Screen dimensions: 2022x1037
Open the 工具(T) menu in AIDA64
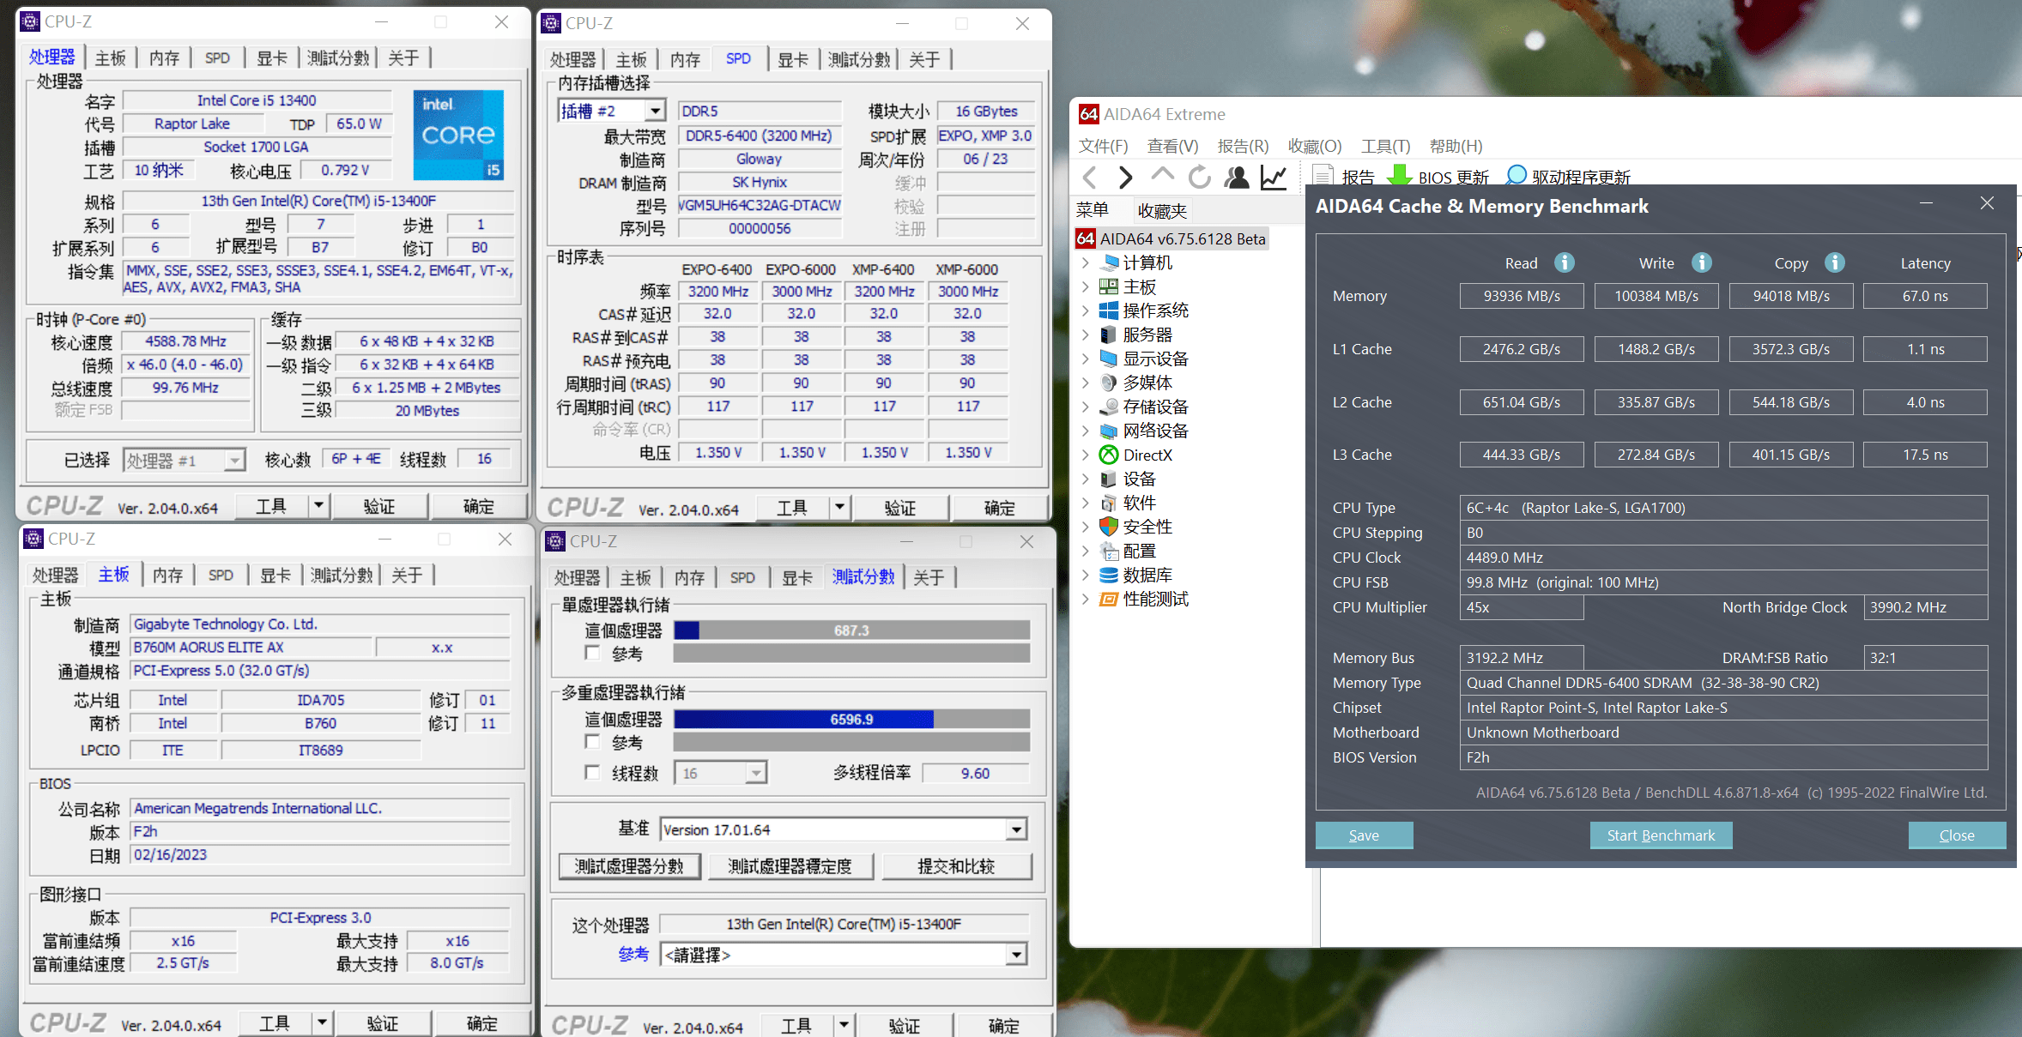(x=1385, y=146)
